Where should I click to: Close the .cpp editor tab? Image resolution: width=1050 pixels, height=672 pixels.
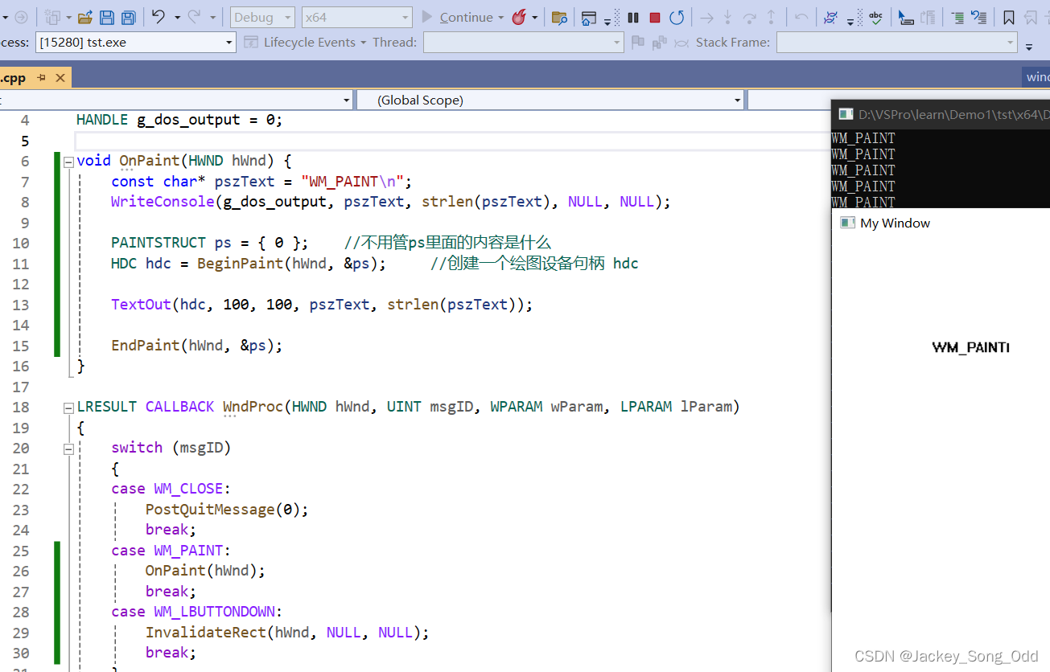60,78
